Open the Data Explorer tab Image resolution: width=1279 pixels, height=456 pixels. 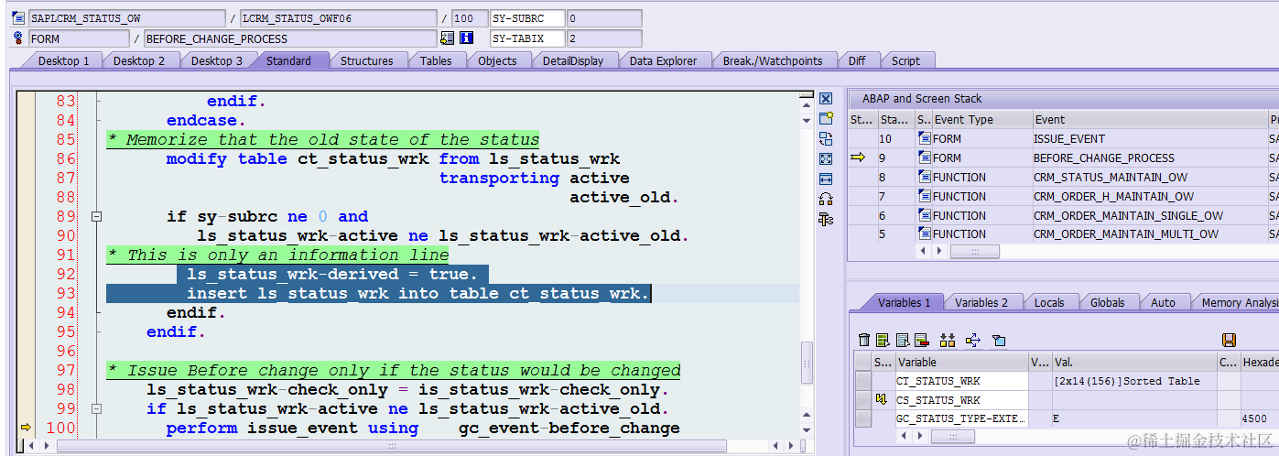tap(663, 60)
